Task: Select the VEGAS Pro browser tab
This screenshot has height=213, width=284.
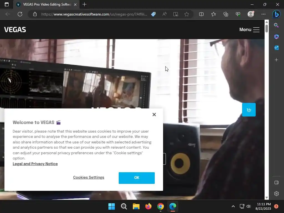Action: (46, 4)
